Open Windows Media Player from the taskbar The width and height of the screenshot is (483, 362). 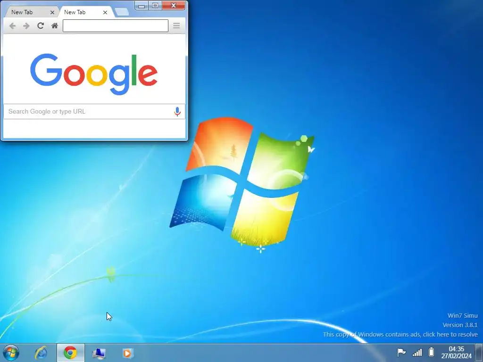[x=127, y=353]
